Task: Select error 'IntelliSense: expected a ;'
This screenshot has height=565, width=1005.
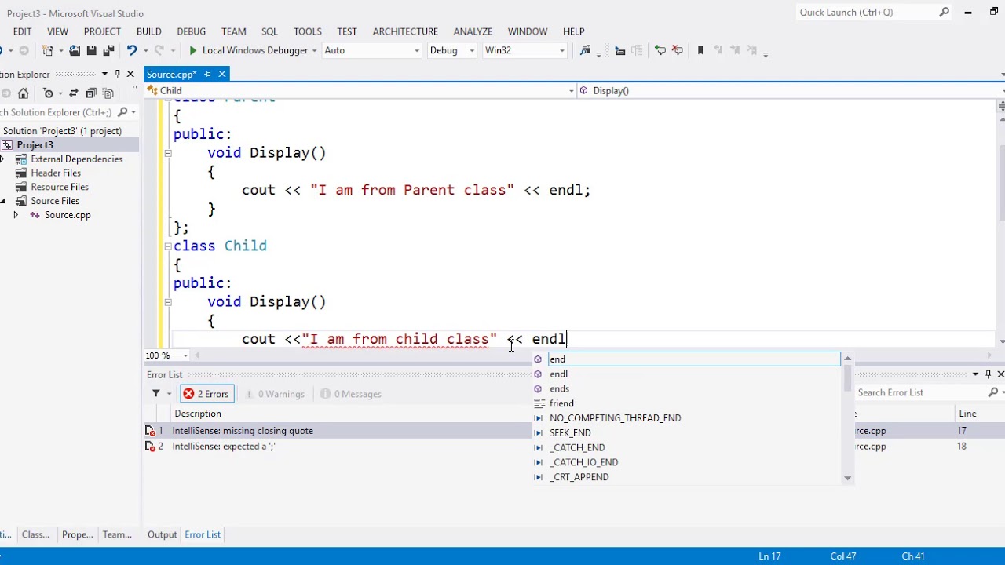Action: (x=224, y=447)
